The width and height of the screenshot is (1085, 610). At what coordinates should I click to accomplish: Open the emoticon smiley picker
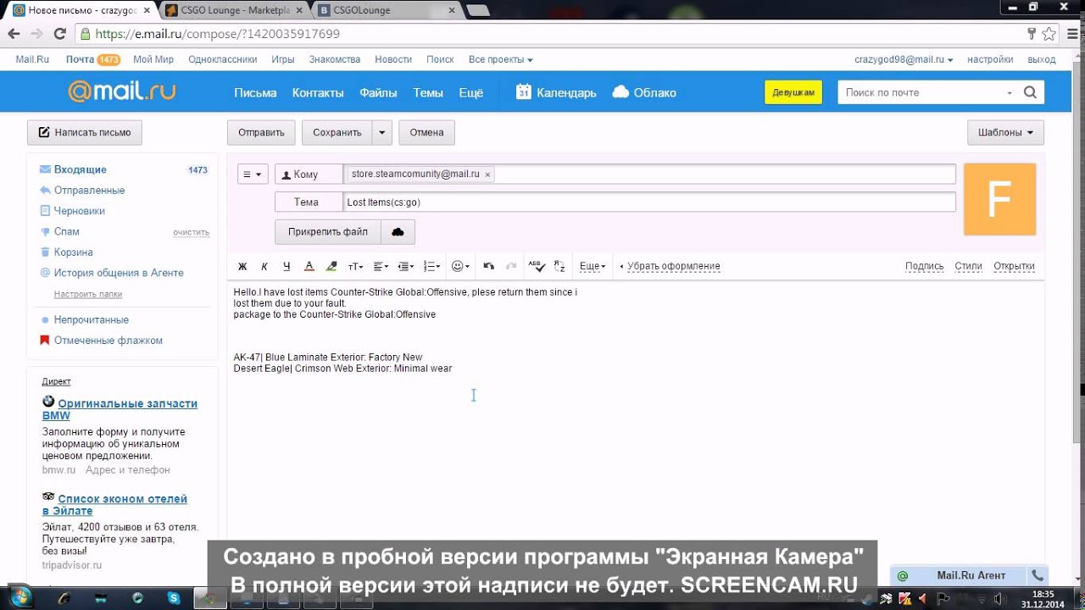[460, 266]
